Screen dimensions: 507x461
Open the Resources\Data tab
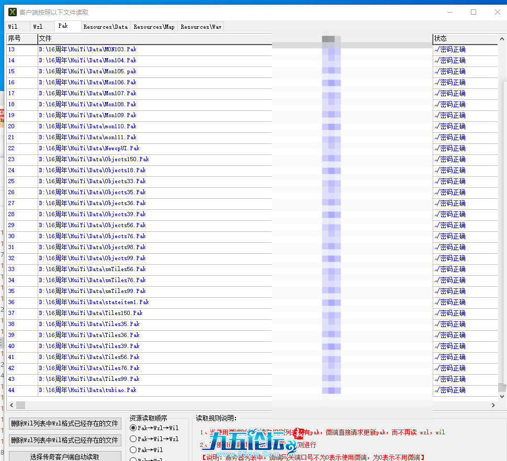(x=105, y=27)
